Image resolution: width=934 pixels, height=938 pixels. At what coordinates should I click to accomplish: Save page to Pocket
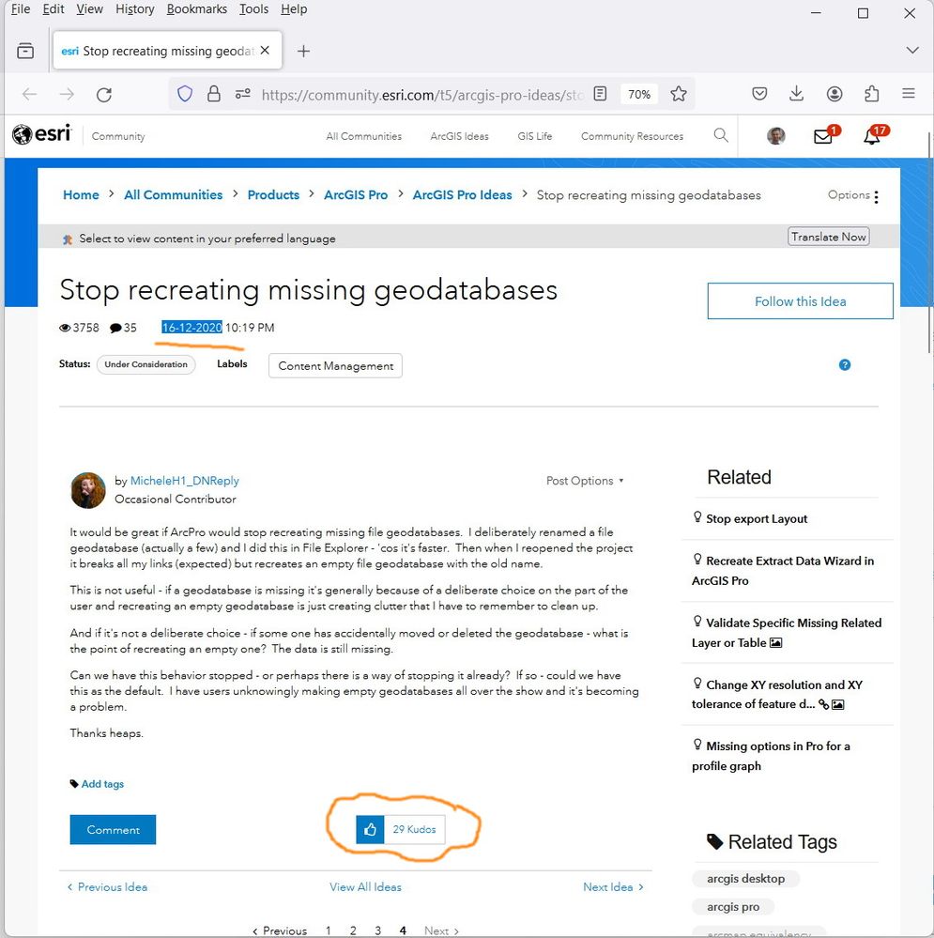[758, 93]
